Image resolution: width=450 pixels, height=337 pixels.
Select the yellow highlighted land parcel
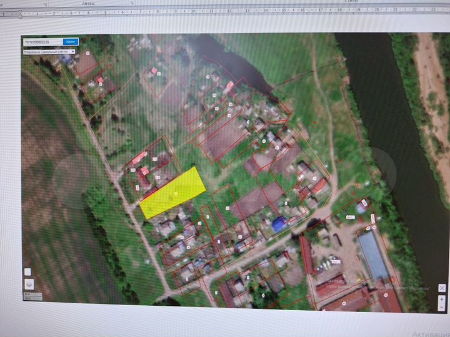[173, 192]
